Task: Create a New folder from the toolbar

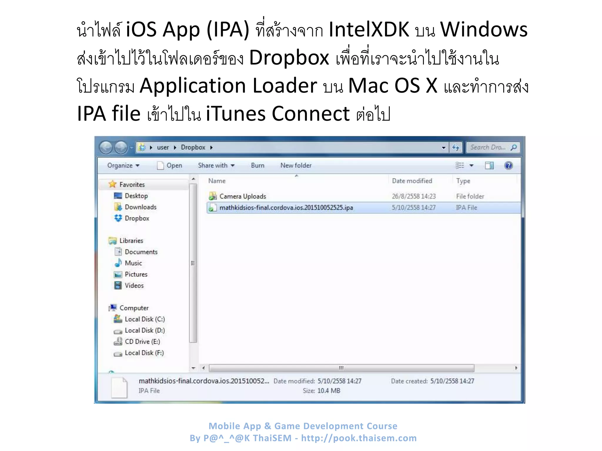Action: point(296,166)
